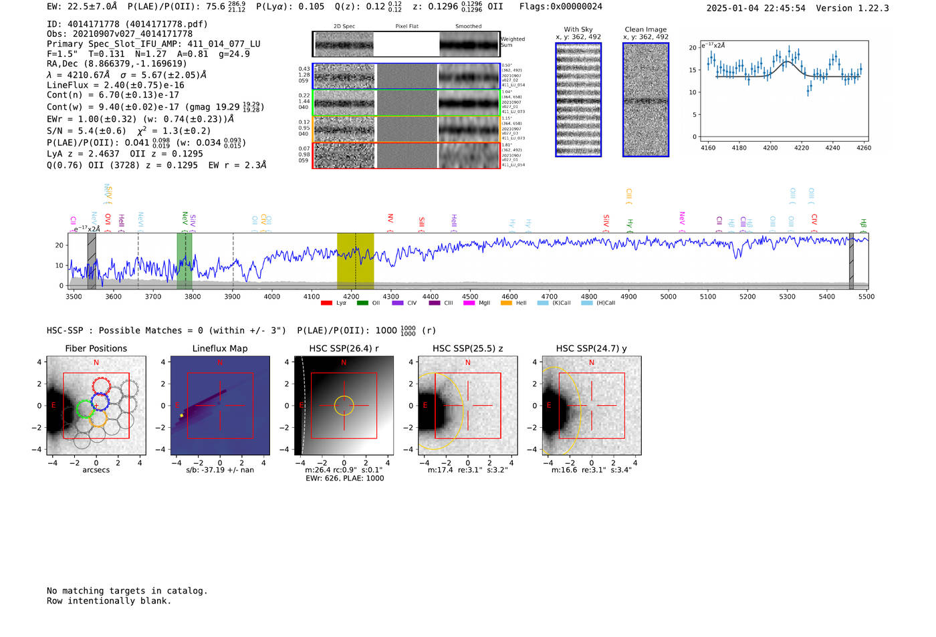
Task: Click the 'EW: 22.5±7.0Å' header value
Action: coord(82,7)
